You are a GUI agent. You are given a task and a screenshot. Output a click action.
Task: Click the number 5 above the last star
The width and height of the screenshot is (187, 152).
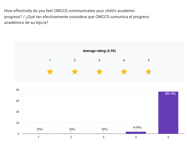pyautogui.click(x=149, y=60)
